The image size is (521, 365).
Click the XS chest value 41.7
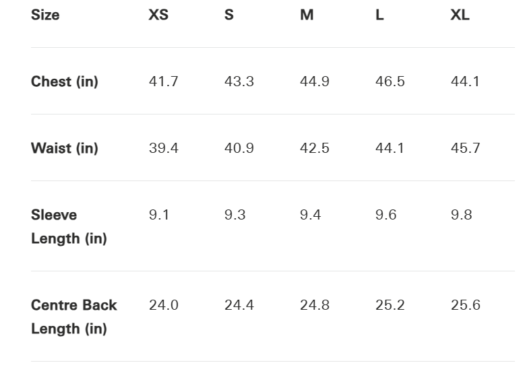pyautogui.click(x=163, y=81)
